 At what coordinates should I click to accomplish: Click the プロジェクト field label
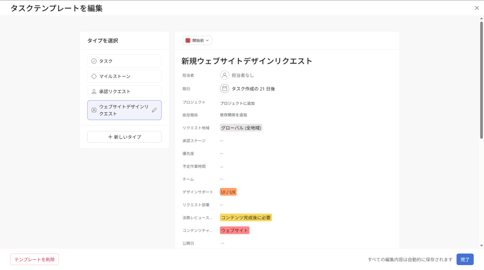coord(194,102)
